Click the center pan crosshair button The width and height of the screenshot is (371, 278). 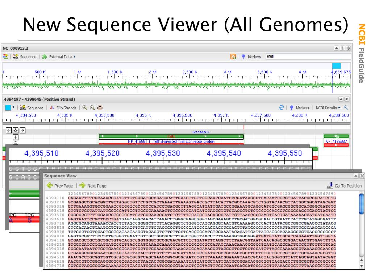(15, 130)
